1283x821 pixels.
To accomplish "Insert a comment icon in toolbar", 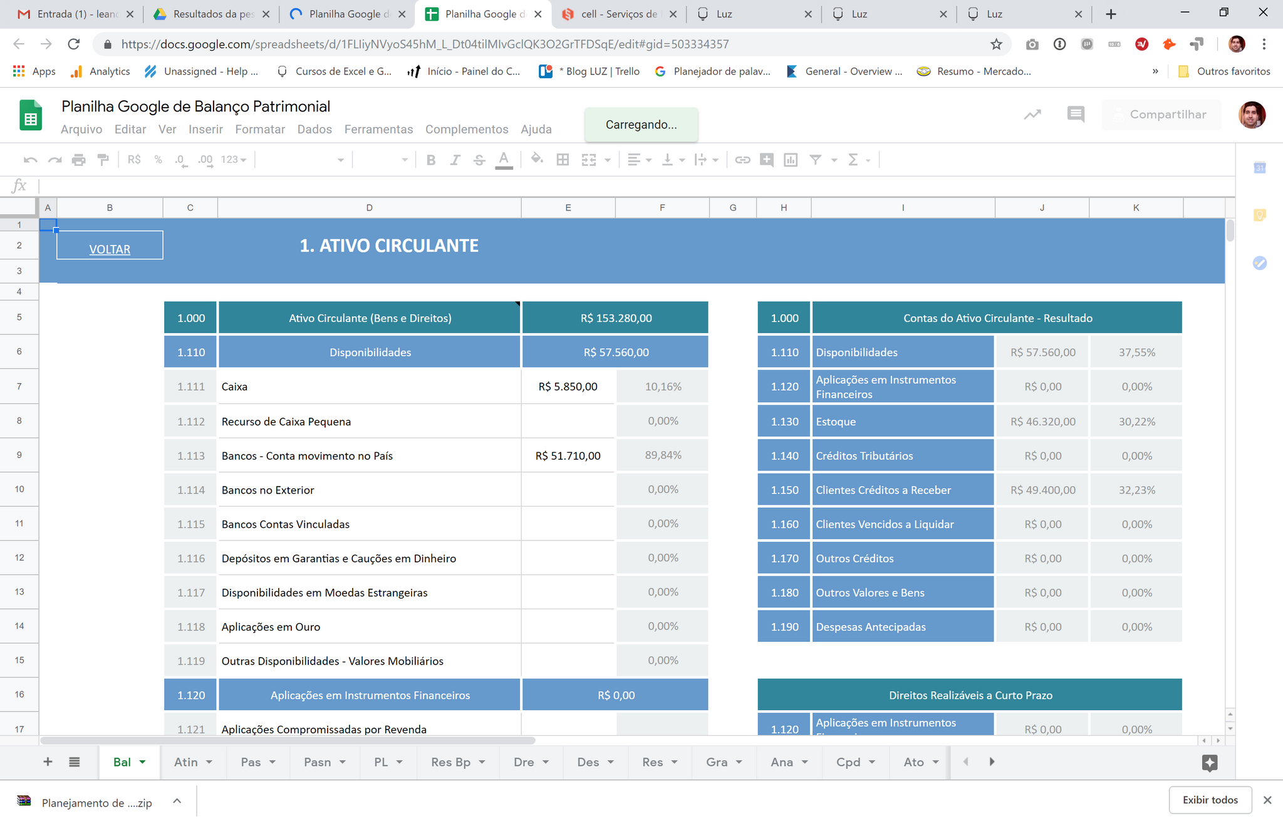I will tap(767, 160).
